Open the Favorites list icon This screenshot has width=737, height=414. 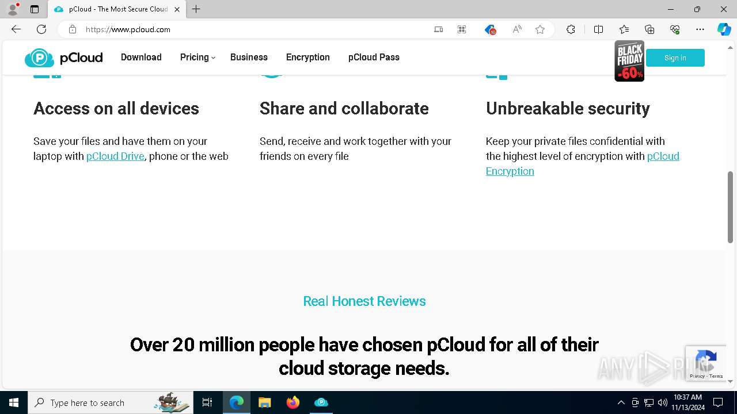coord(624,29)
